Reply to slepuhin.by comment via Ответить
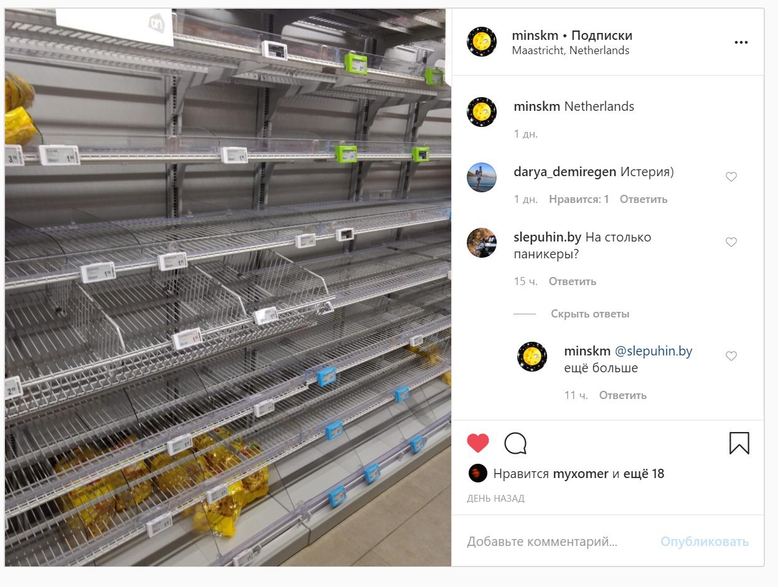 point(573,281)
